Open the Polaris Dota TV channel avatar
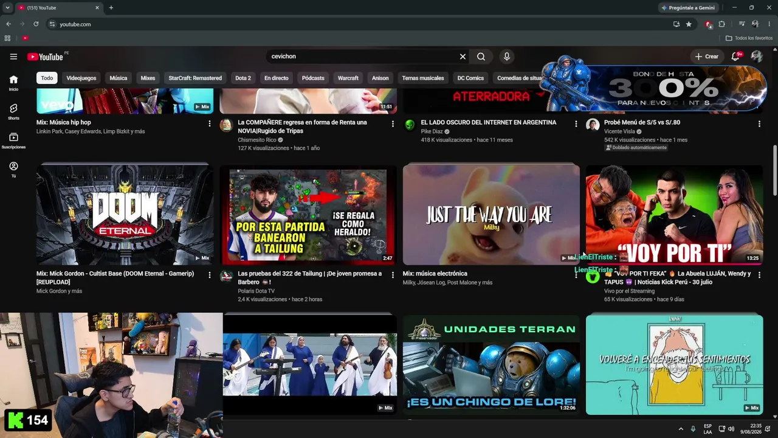This screenshot has width=778, height=438. (226, 277)
